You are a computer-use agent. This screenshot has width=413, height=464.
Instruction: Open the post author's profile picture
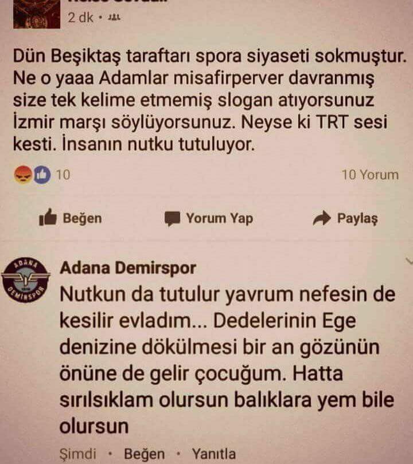click(x=37, y=14)
